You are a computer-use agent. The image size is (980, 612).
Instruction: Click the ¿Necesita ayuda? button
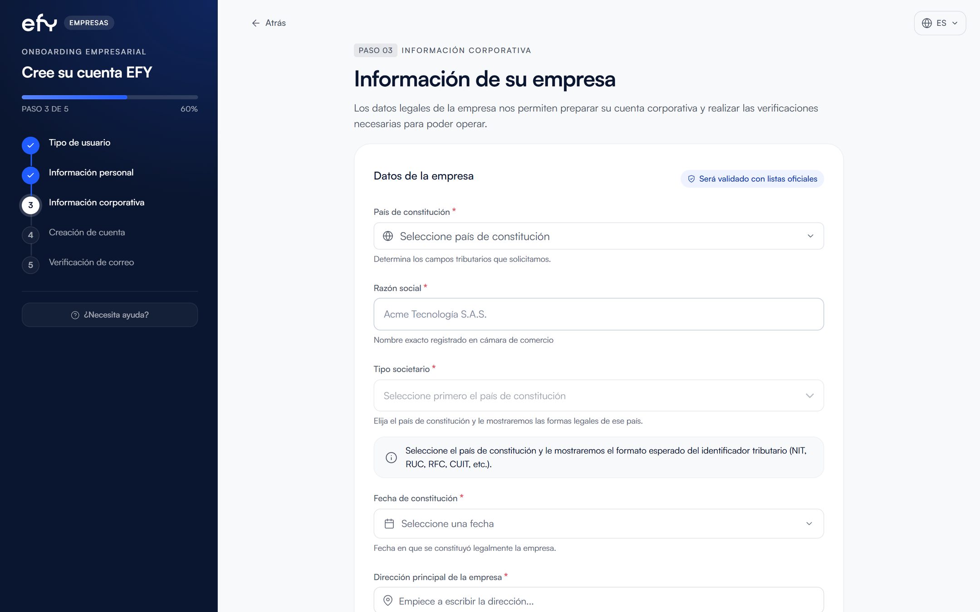click(x=110, y=315)
